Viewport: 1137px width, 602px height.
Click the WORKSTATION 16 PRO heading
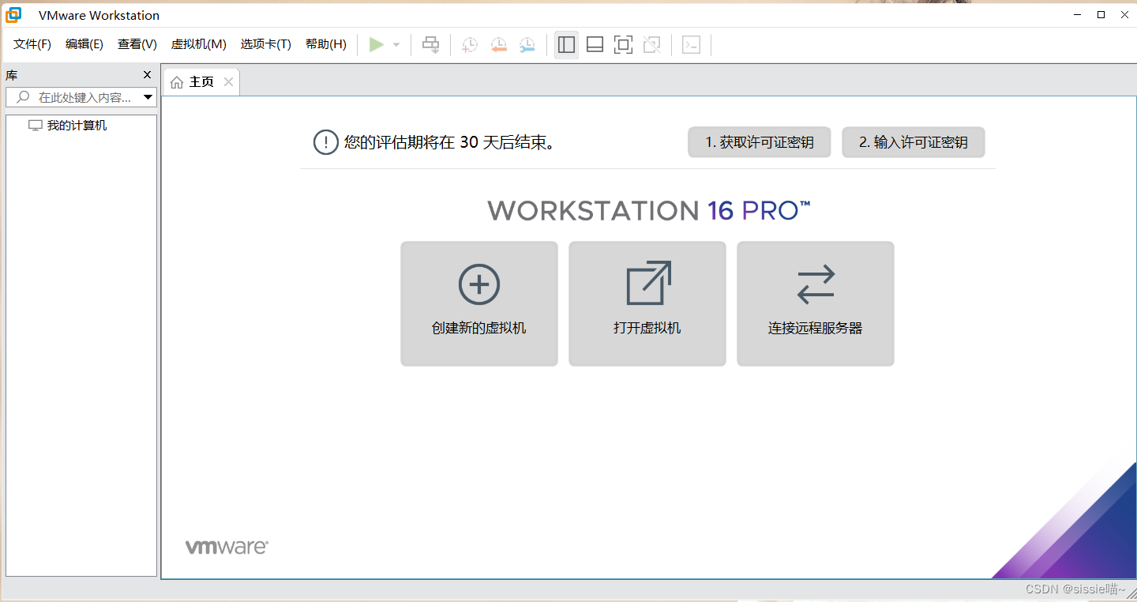648,211
